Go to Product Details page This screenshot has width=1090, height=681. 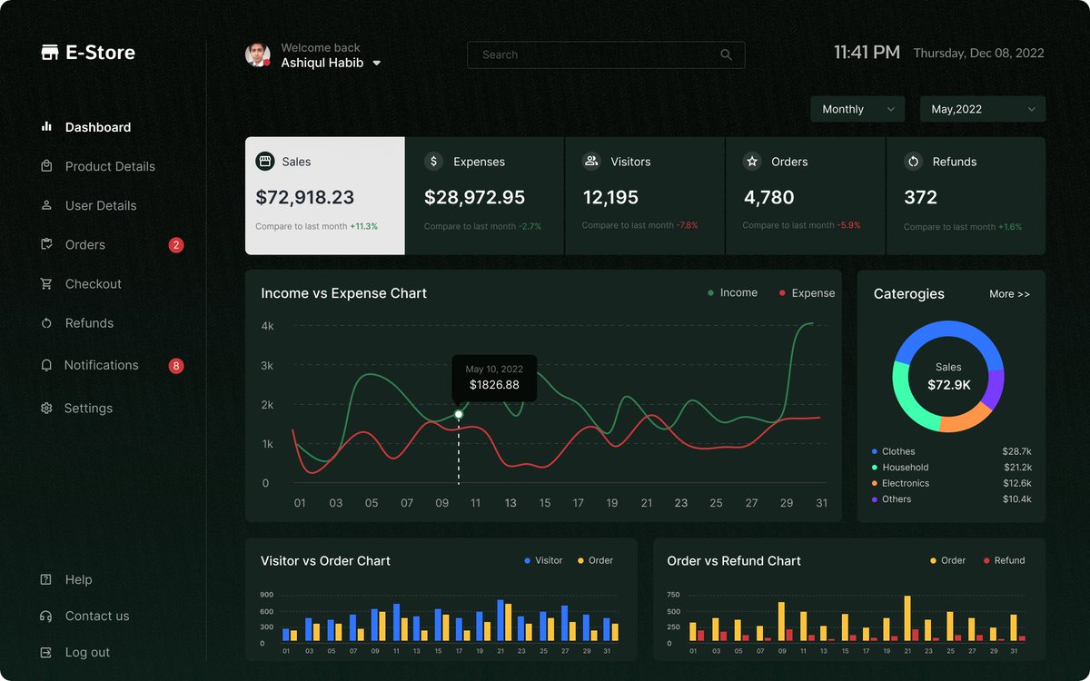110,166
